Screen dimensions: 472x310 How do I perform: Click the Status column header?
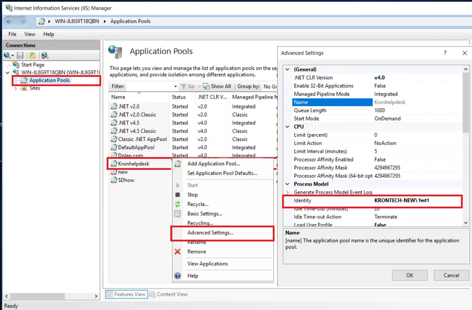pos(182,97)
